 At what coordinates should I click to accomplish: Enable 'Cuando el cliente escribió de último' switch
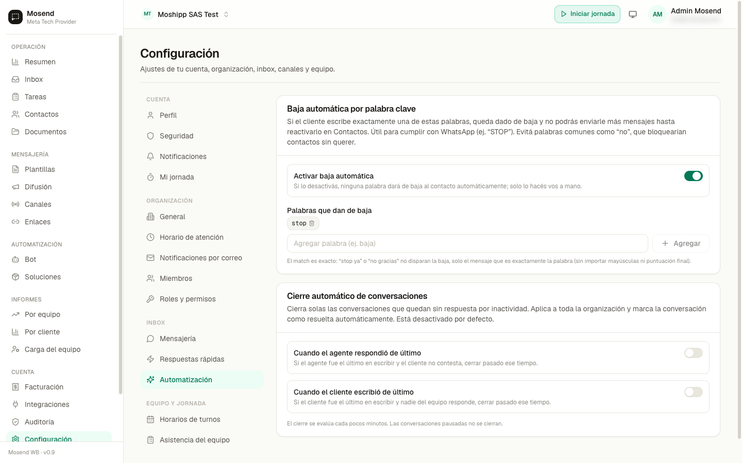click(x=694, y=392)
